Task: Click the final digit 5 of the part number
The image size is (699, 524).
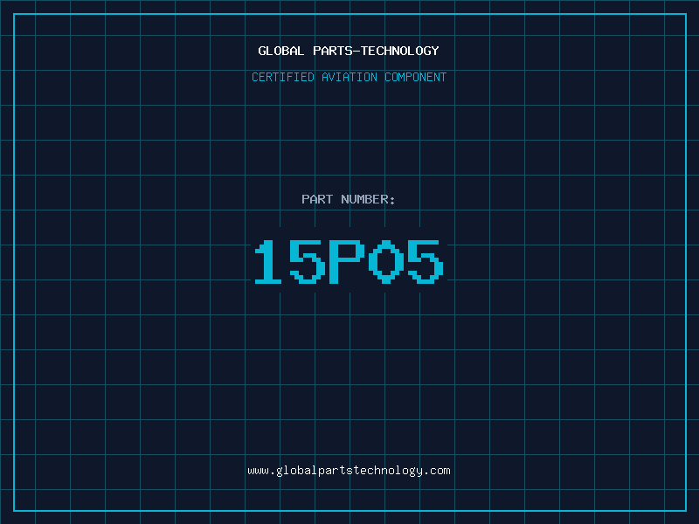Action: 426,263
